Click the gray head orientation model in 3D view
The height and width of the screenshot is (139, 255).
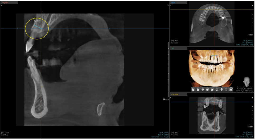click(247, 81)
